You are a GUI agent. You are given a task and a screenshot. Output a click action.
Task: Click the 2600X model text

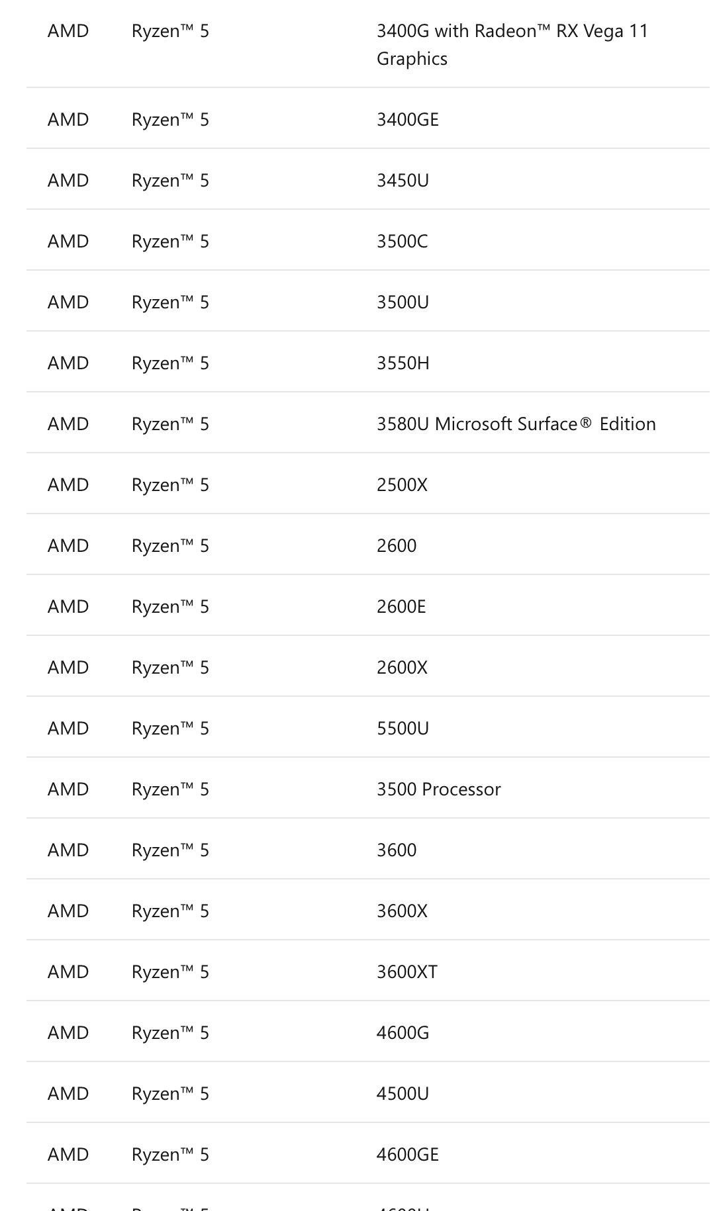click(402, 668)
